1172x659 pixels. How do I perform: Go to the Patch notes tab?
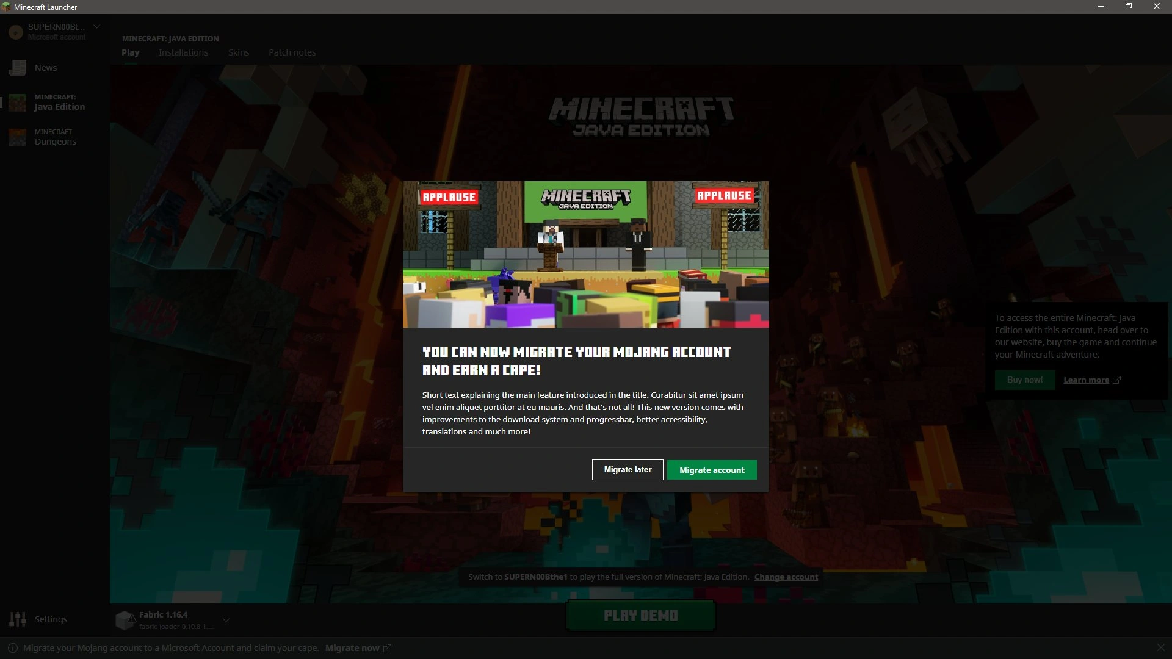tap(292, 52)
